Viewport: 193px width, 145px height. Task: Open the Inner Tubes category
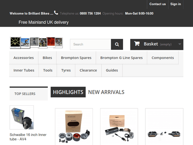[x=24, y=70]
